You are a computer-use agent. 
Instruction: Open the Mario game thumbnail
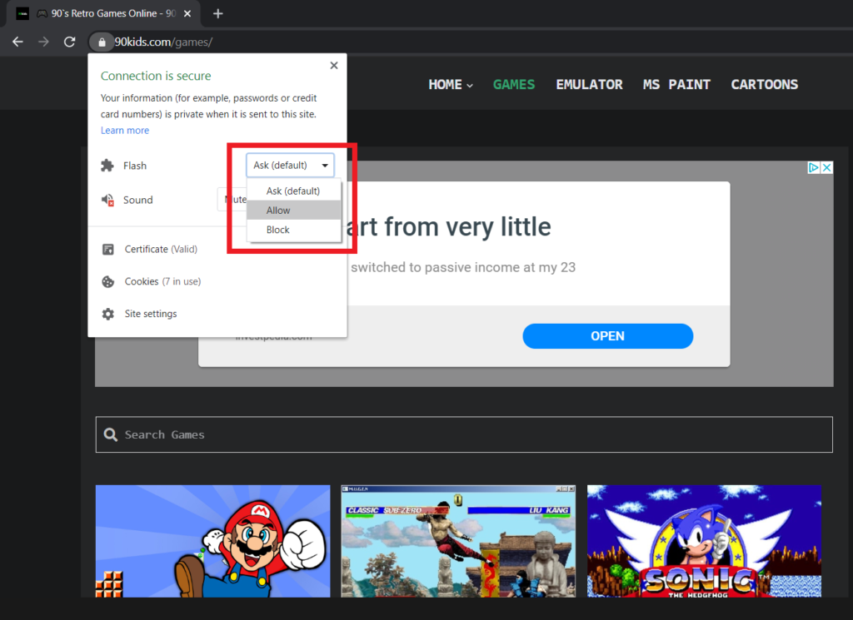pos(212,541)
